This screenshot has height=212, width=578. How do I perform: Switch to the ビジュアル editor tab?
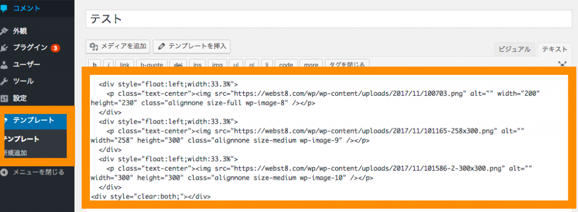pos(515,49)
